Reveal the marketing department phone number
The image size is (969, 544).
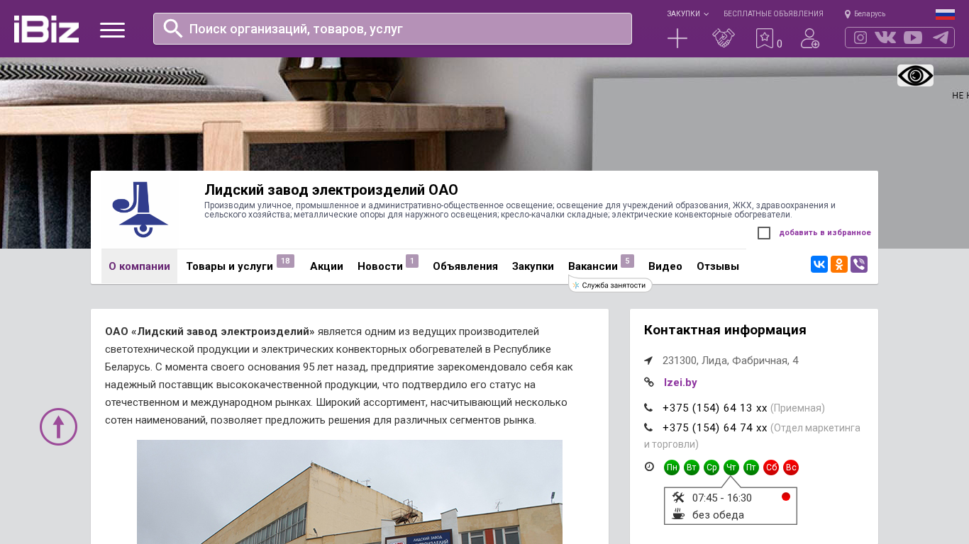[715, 428]
